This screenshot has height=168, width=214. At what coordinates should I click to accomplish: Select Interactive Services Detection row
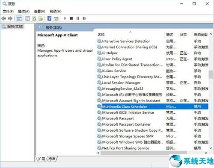pos(152,41)
